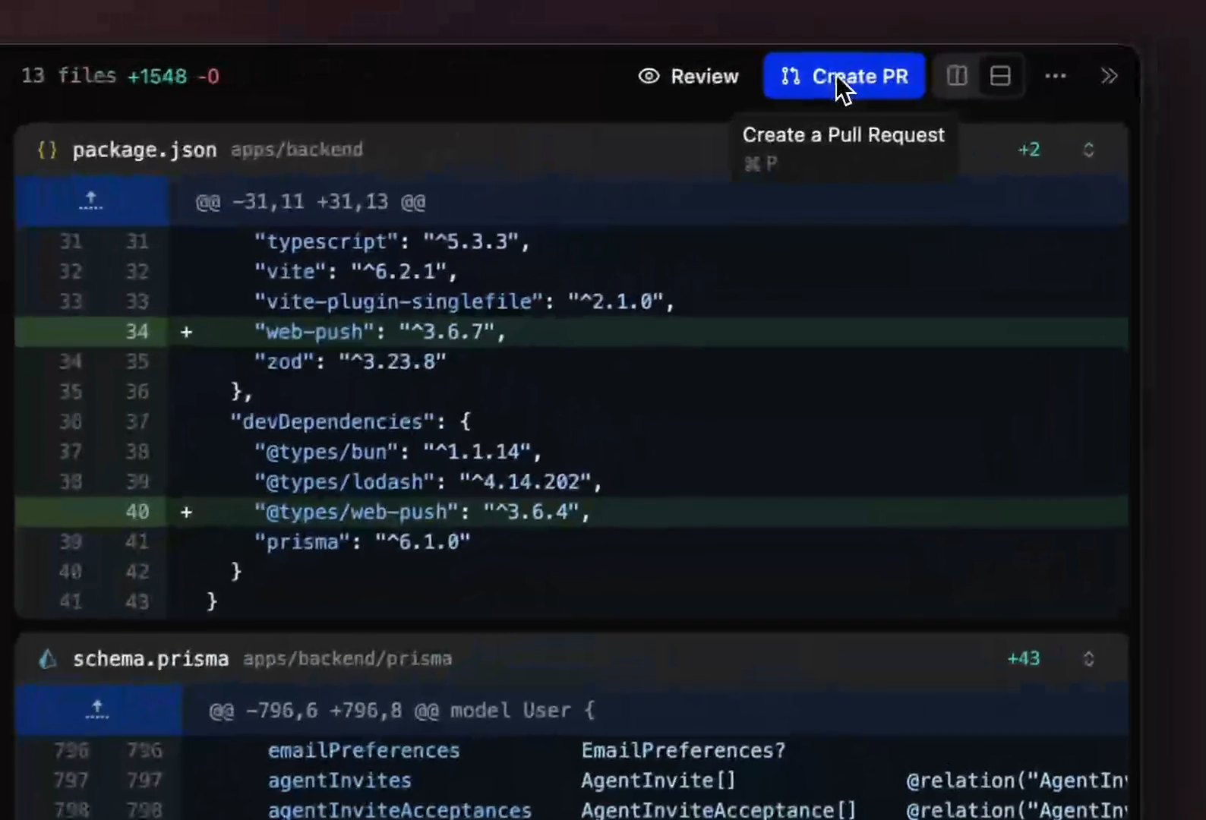The height and width of the screenshot is (820, 1206).
Task: Click the added line "@types/web-push": "^3.6.4"
Action: tap(571, 512)
